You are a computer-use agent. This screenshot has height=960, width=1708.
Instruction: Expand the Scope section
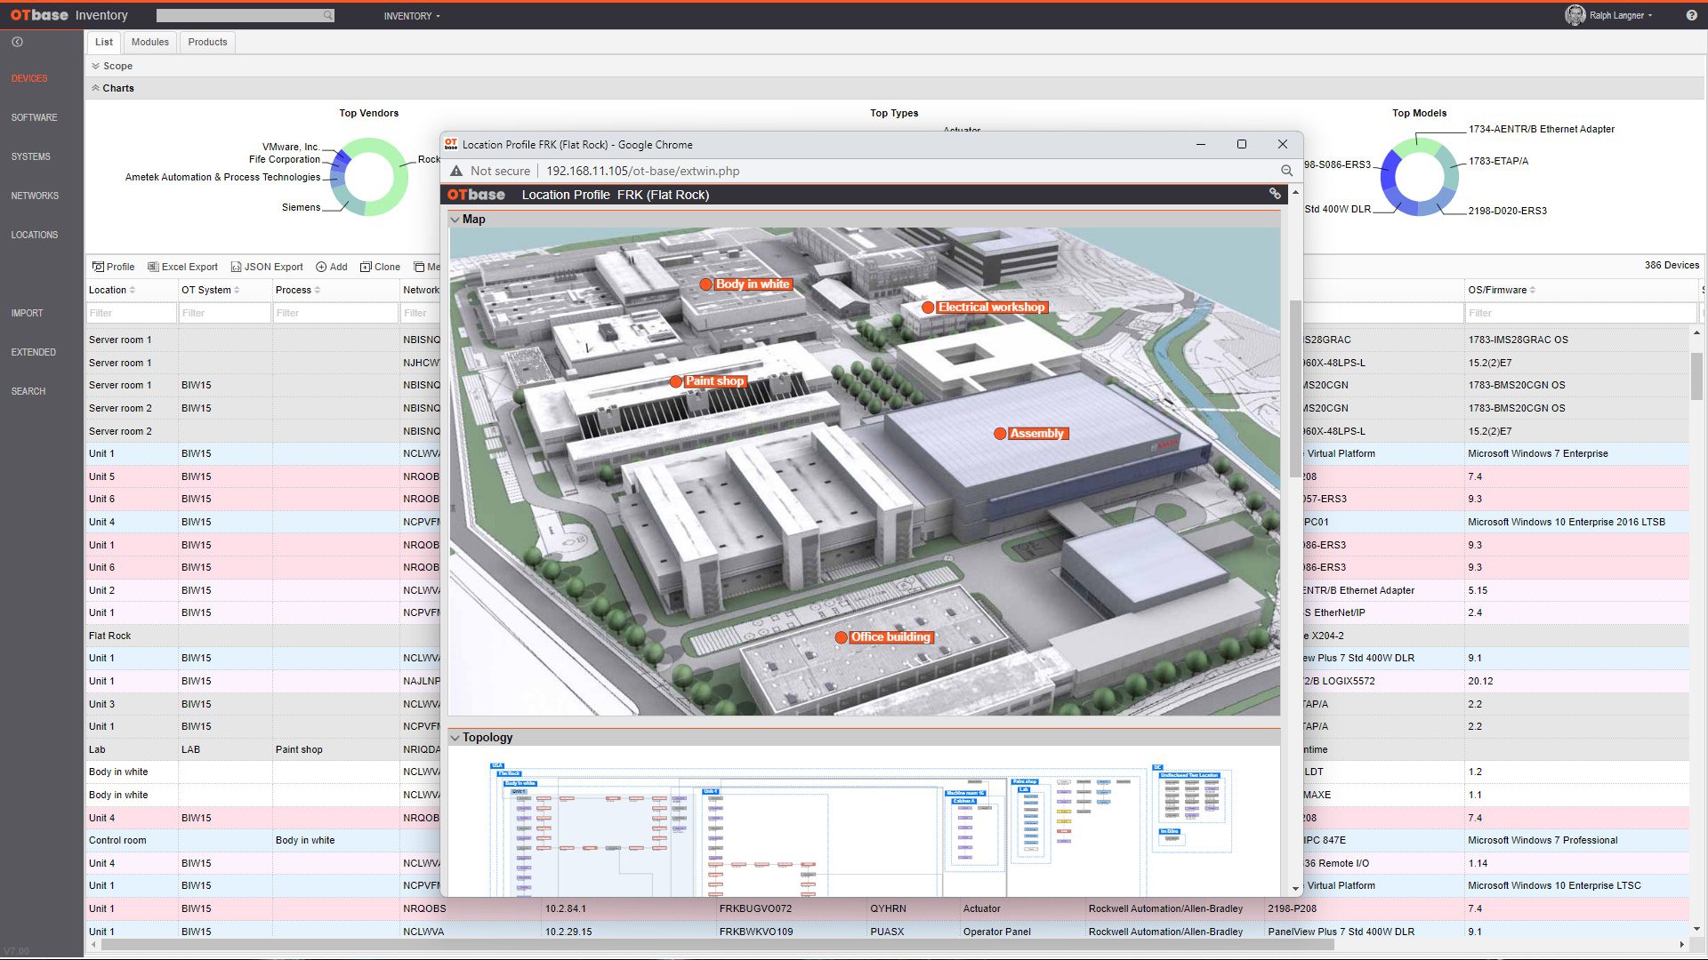[x=111, y=66]
